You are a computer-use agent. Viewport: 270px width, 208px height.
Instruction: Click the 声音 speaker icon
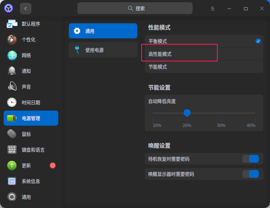[12, 87]
